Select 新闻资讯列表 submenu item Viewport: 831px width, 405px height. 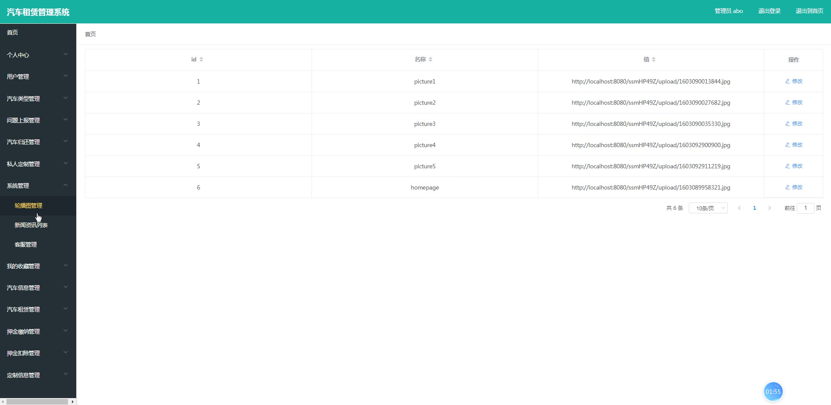38,225
